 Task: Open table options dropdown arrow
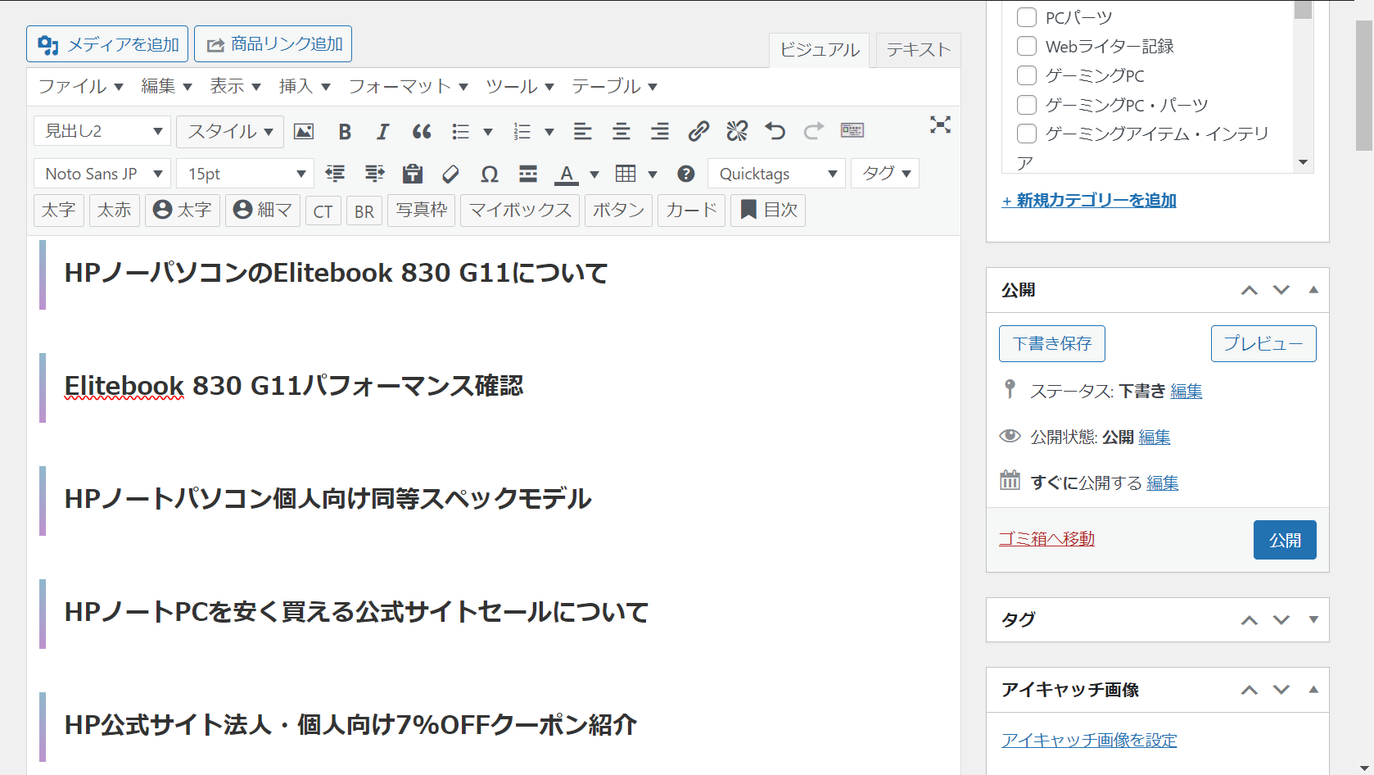653,174
